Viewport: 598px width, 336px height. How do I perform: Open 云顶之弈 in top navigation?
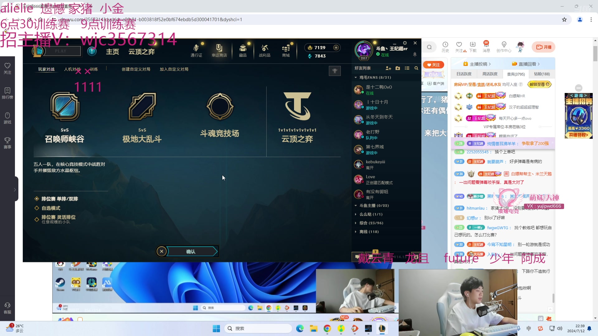pyautogui.click(x=142, y=52)
